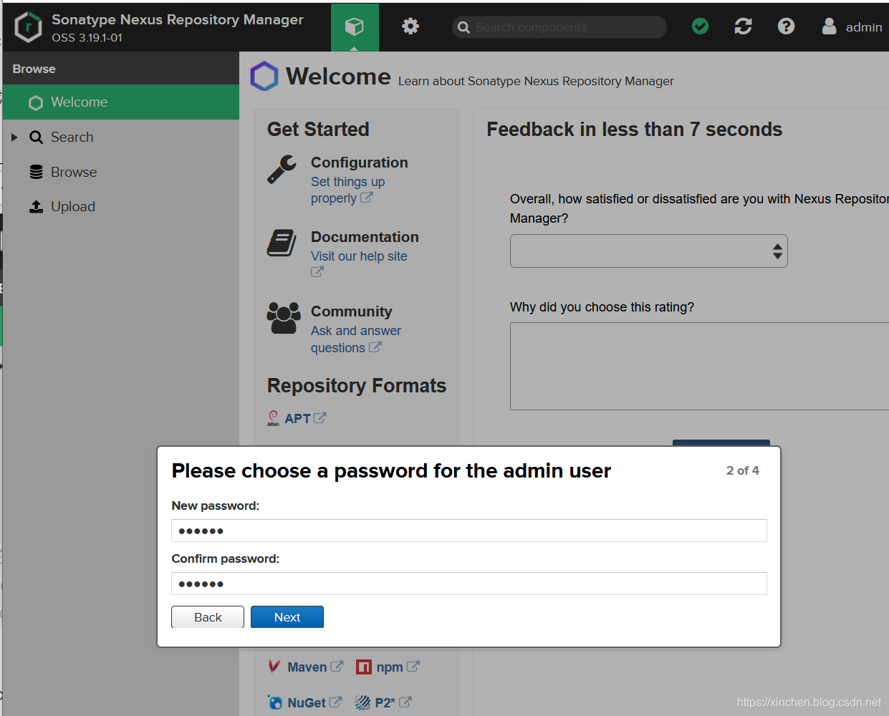Click the green system status checkmark

click(x=701, y=26)
